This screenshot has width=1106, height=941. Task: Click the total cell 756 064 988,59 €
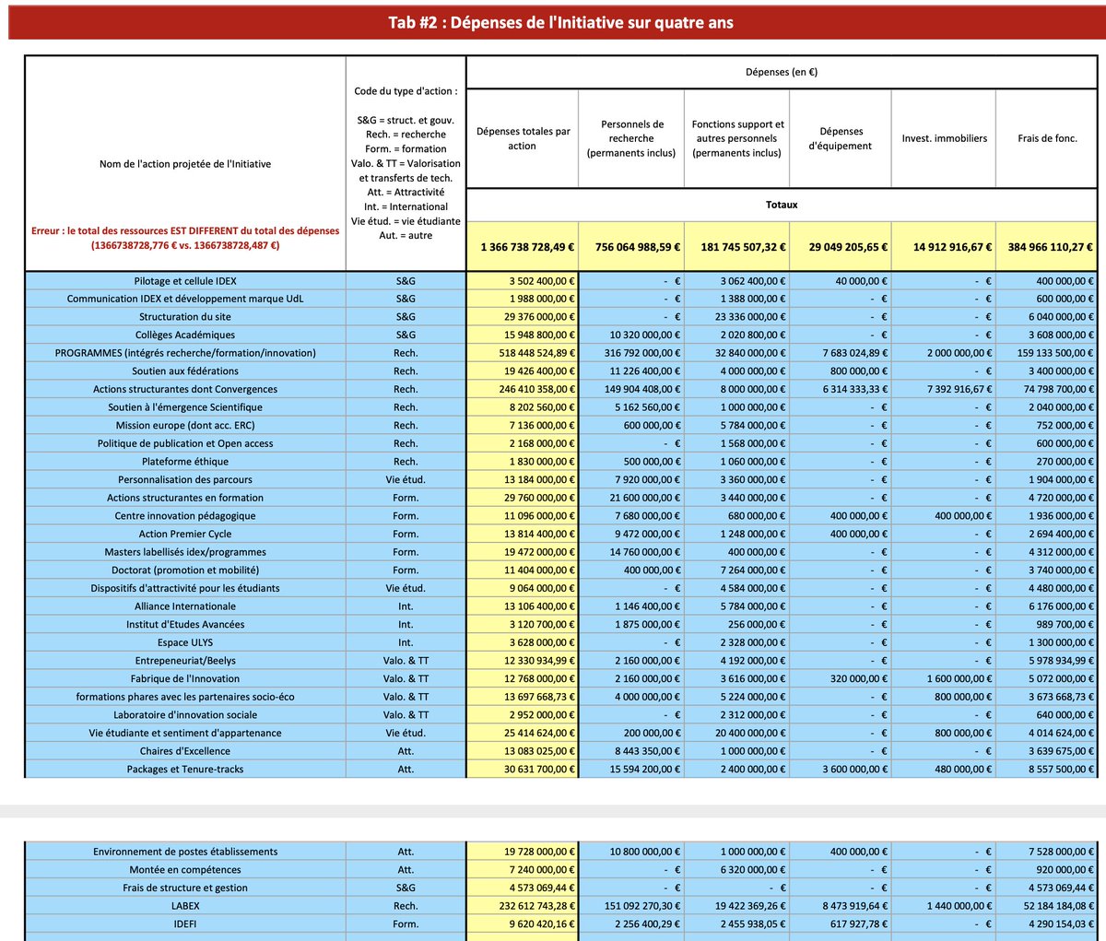click(x=631, y=247)
